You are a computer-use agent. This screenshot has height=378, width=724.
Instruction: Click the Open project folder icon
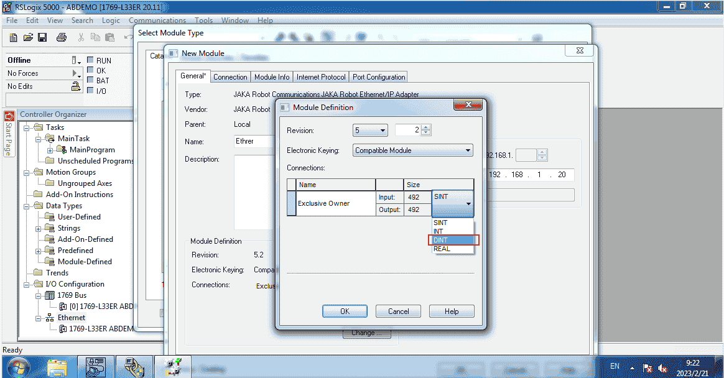click(x=28, y=38)
